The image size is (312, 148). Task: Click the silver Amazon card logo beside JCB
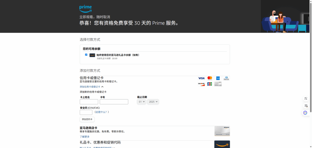click(218, 84)
